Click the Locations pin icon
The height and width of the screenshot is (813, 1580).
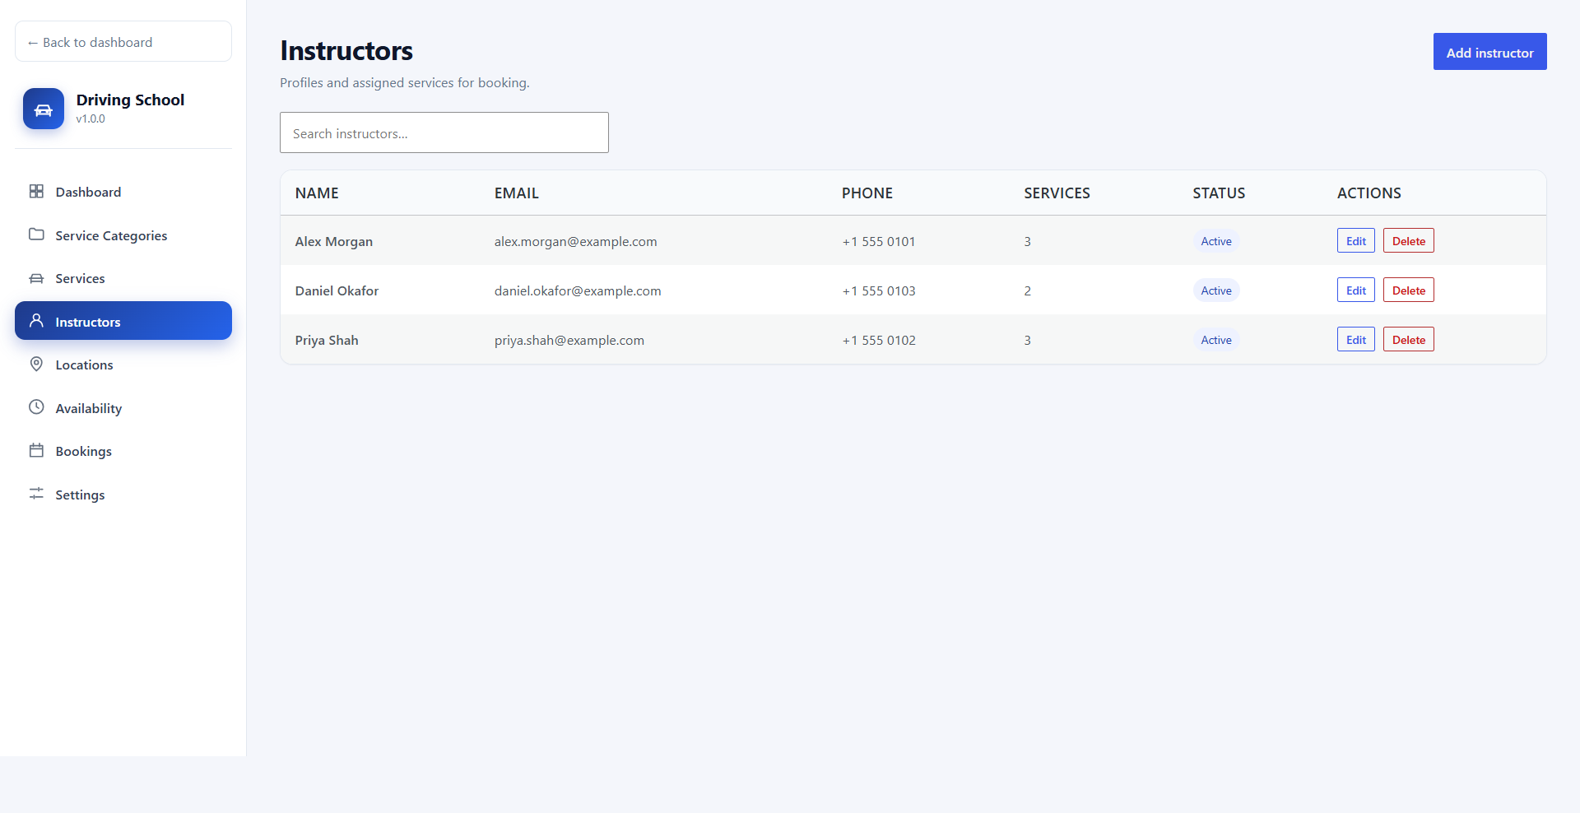coord(36,364)
